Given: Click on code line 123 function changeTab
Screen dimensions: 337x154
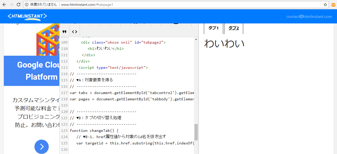Looking at the screenshot, I should pos(94,131).
